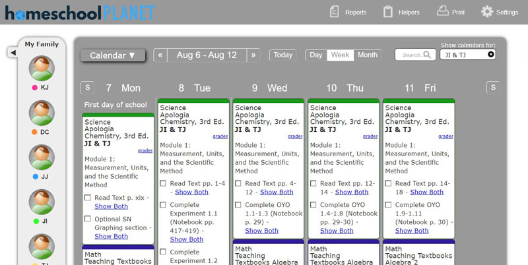Go to next week with » arrow

click(253, 55)
